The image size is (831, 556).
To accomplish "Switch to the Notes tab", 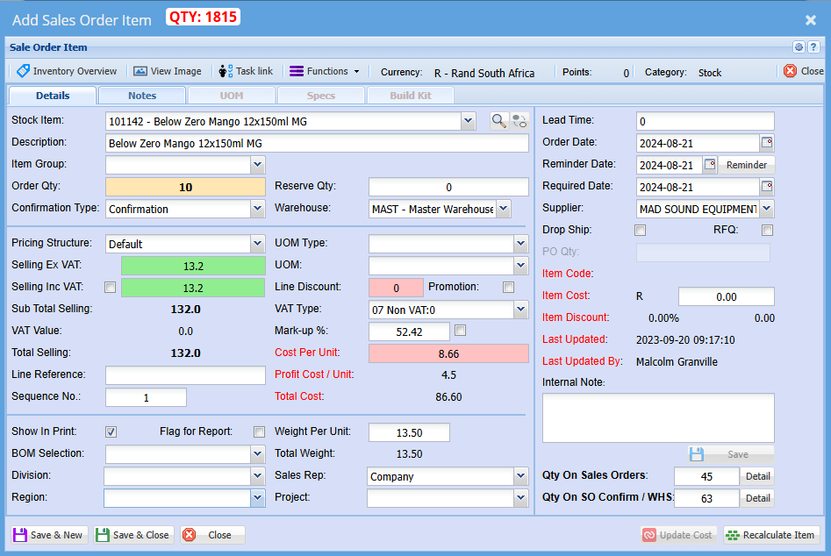I will [x=142, y=96].
